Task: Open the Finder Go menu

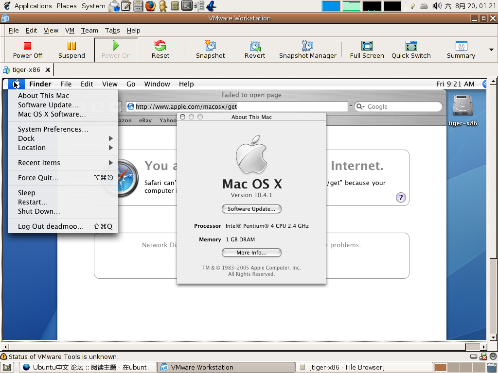Action: click(131, 84)
